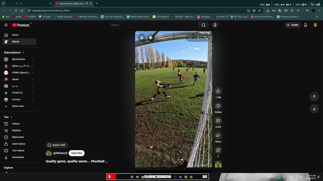The height and width of the screenshot is (181, 323).
Task: Open the Short's three-dot more options
Action: coord(198,38)
